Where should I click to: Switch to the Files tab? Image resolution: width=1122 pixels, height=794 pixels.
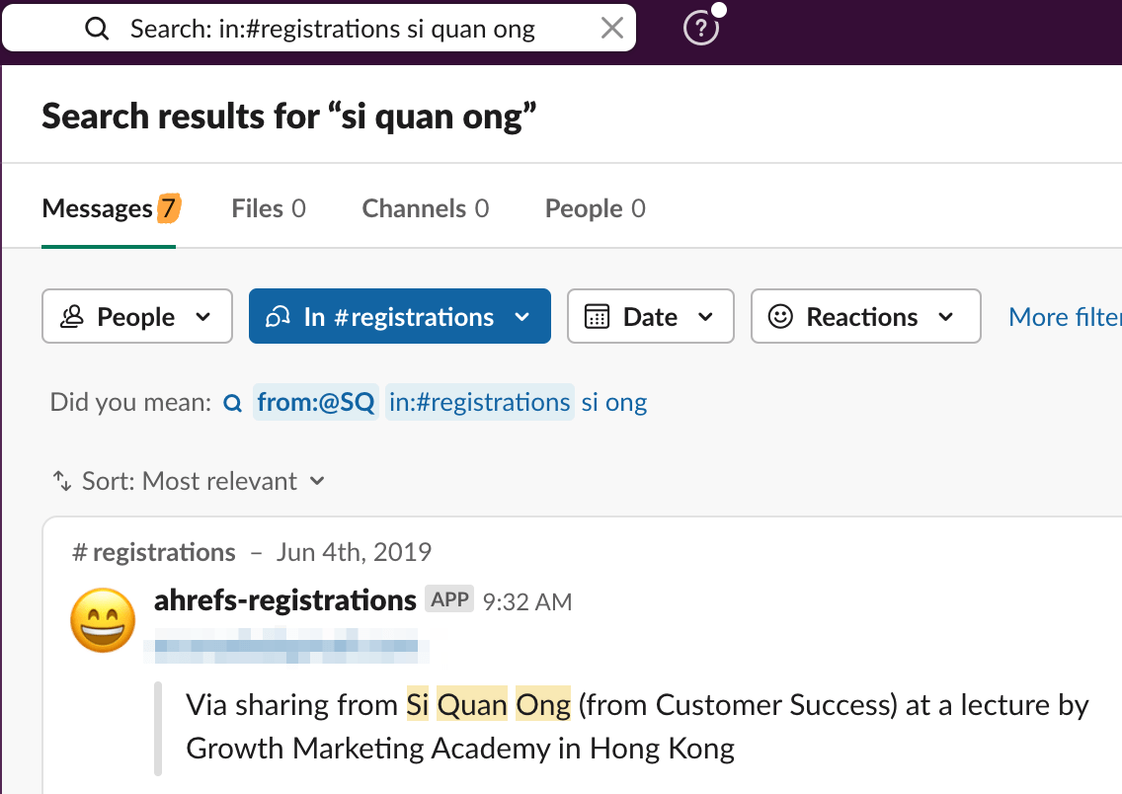point(269,209)
